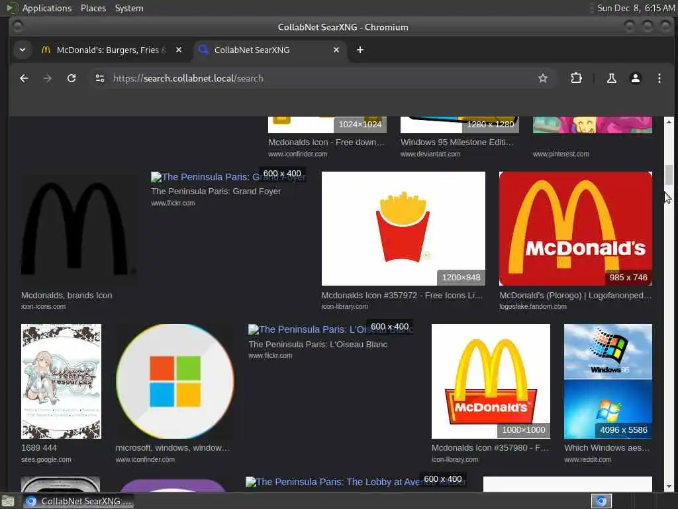This screenshot has width=678, height=509.
Task: Click the date and time clock
Action: [636, 8]
